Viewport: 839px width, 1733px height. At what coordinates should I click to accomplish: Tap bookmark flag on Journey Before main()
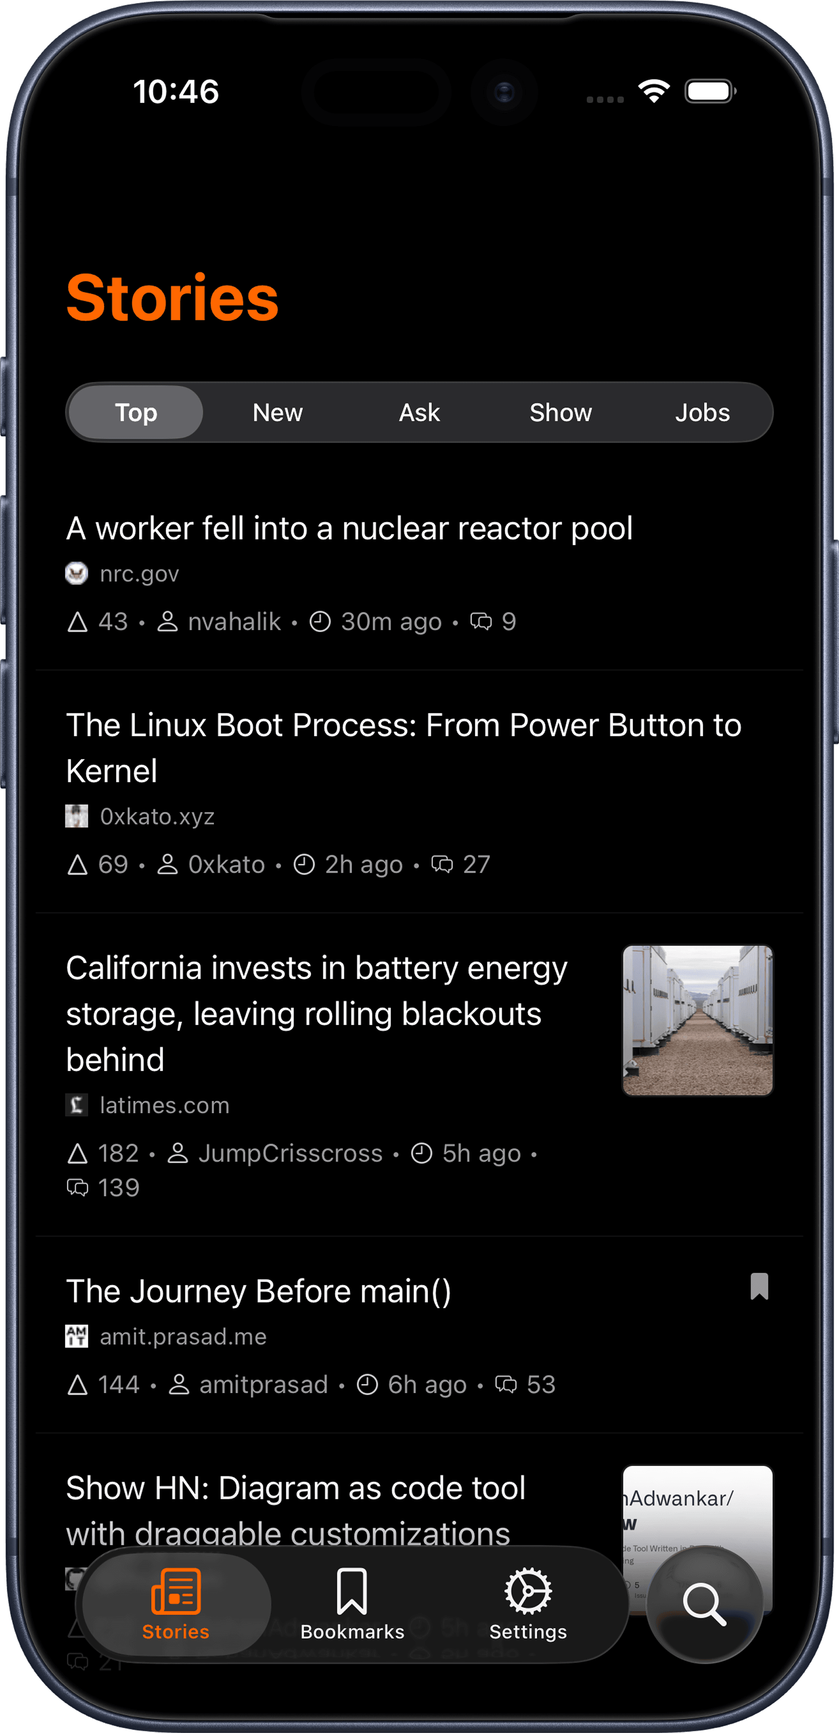pos(759,1286)
